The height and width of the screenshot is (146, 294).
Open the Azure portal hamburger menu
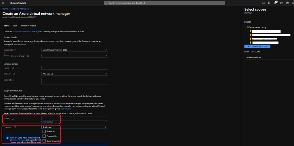pyautogui.click(x=3, y=3)
